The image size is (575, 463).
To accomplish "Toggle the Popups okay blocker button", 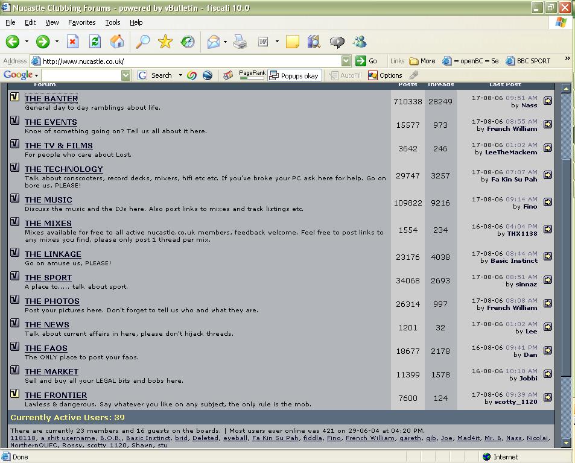I will [x=294, y=75].
